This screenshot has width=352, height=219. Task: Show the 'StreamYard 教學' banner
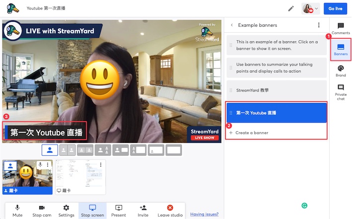(276, 90)
